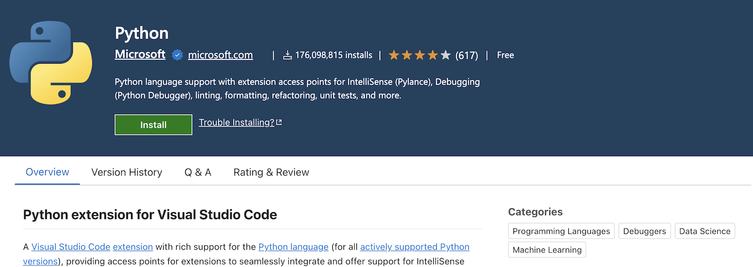Select the Overview tab
Viewport: 753px width, 267px height.
(x=47, y=172)
